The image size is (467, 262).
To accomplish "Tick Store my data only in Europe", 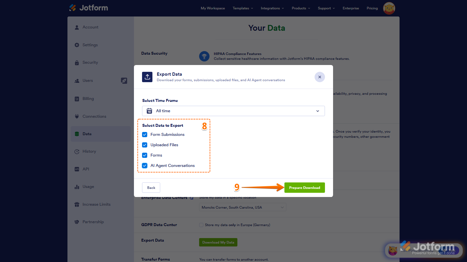I will click(201, 225).
